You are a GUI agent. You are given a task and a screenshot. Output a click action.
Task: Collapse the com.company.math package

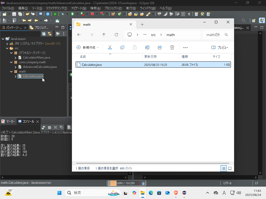[x=11, y=62]
